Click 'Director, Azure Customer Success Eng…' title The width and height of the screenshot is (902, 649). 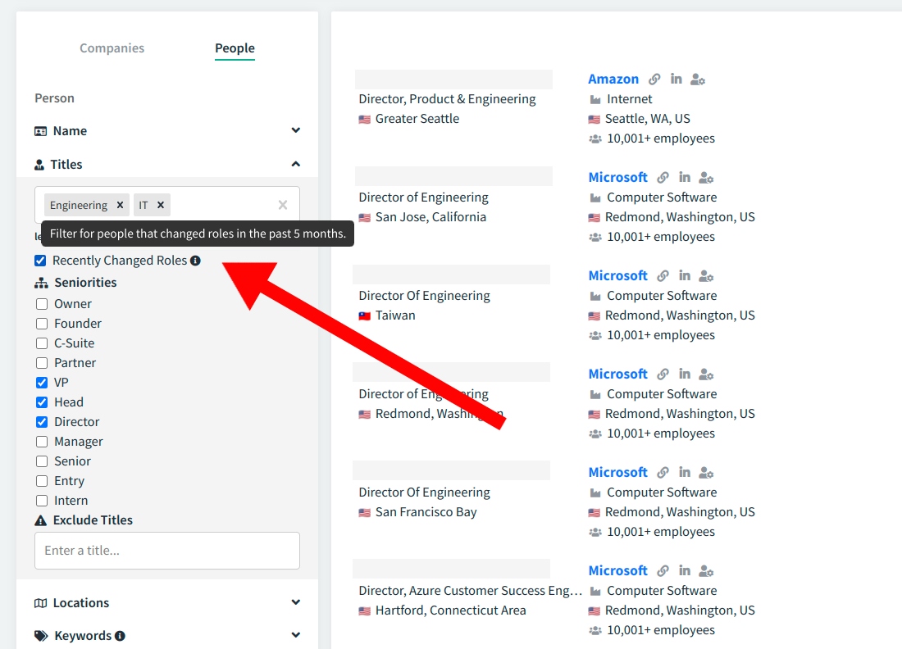(470, 590)
